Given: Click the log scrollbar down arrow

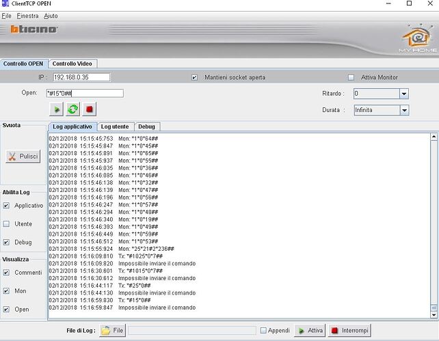Looking at the screenshot, I should point(434,315).
